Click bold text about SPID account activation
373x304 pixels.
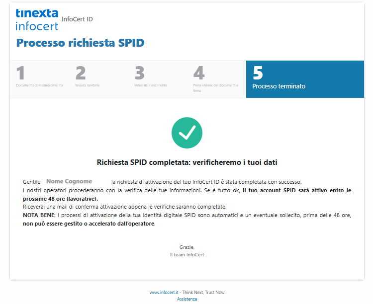pos(296,190)
